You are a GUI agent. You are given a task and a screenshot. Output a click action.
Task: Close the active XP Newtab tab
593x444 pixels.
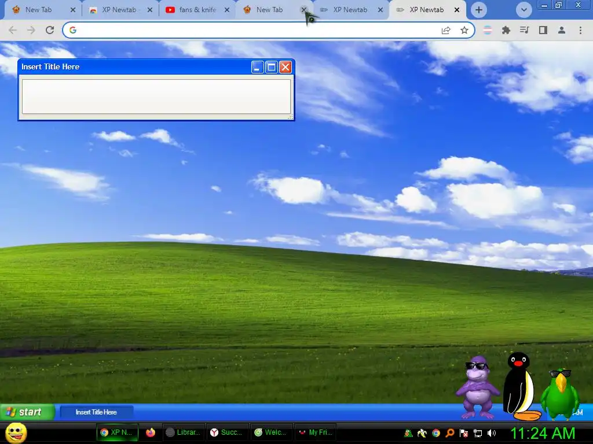457,10
